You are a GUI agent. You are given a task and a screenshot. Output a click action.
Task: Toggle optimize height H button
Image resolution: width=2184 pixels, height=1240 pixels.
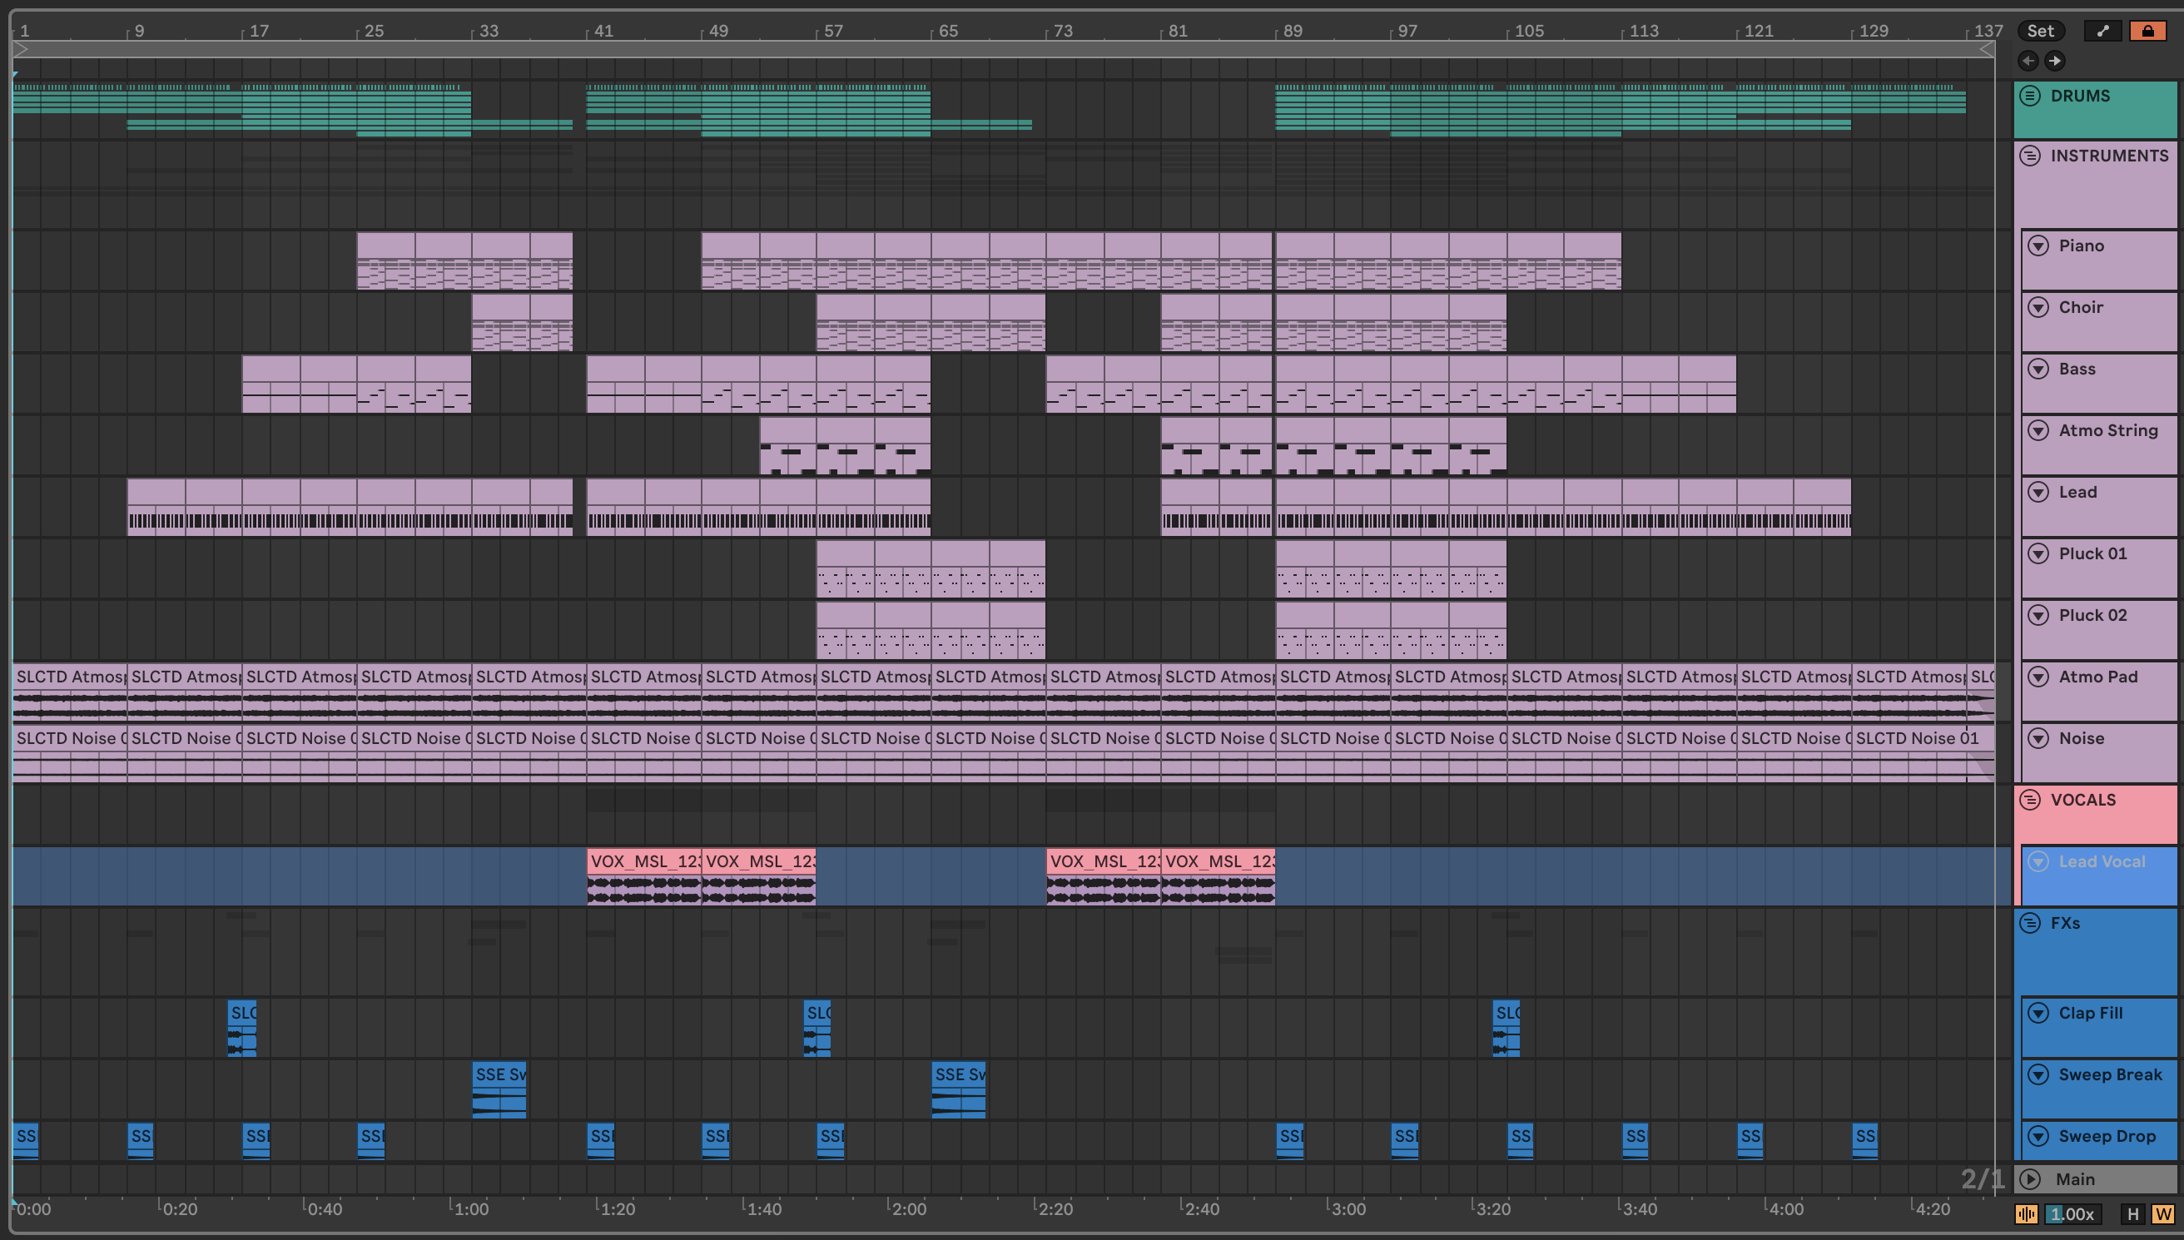[x=2133, y=1214]
